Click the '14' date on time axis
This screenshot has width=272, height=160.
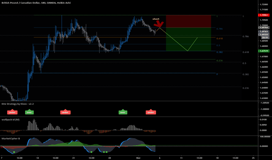click(x=38, y=158)
